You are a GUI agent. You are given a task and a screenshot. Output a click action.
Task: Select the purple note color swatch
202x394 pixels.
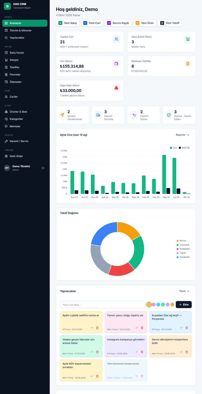[x=168, y=305]
